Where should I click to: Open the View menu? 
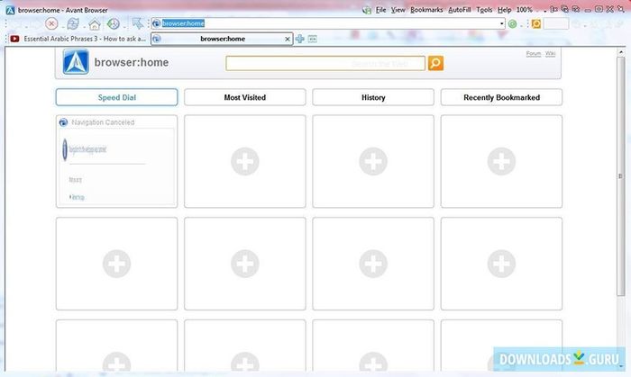(398, 10)
